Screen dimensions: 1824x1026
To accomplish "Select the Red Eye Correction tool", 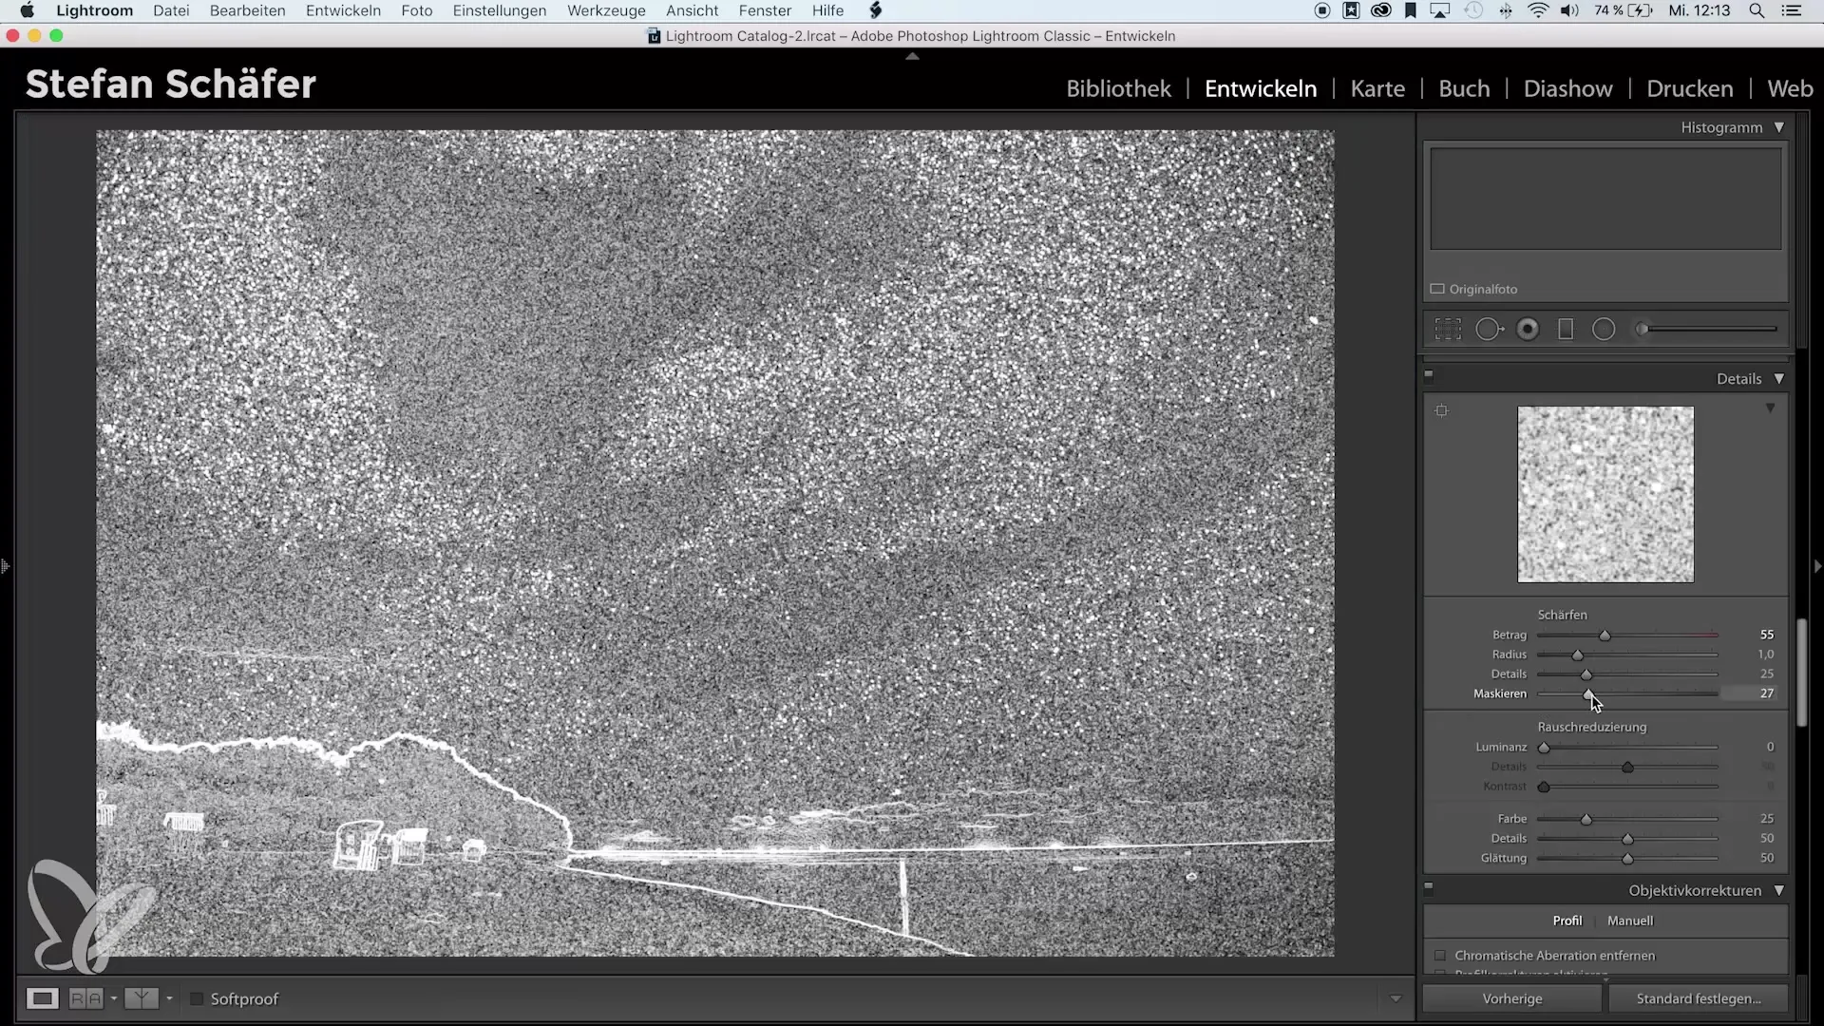I will tap(1528, 330).
